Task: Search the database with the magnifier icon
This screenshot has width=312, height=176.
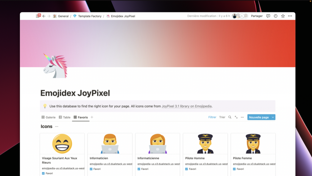Action: tap(230, 117)
